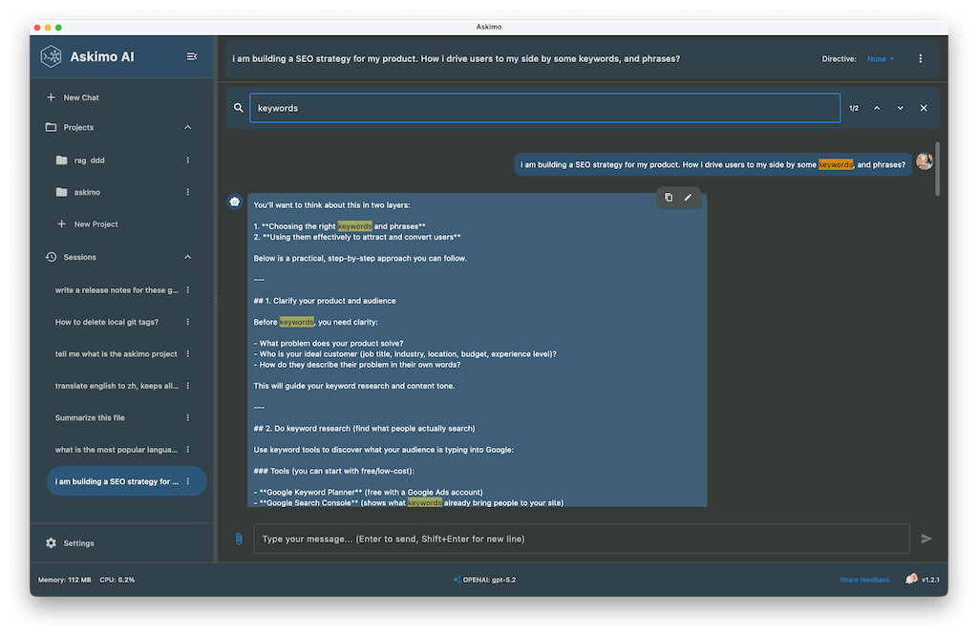Collapse the Projects section
Image resolution: width=978 pixels, height=636 pixels.
click(x=187, y=127)
